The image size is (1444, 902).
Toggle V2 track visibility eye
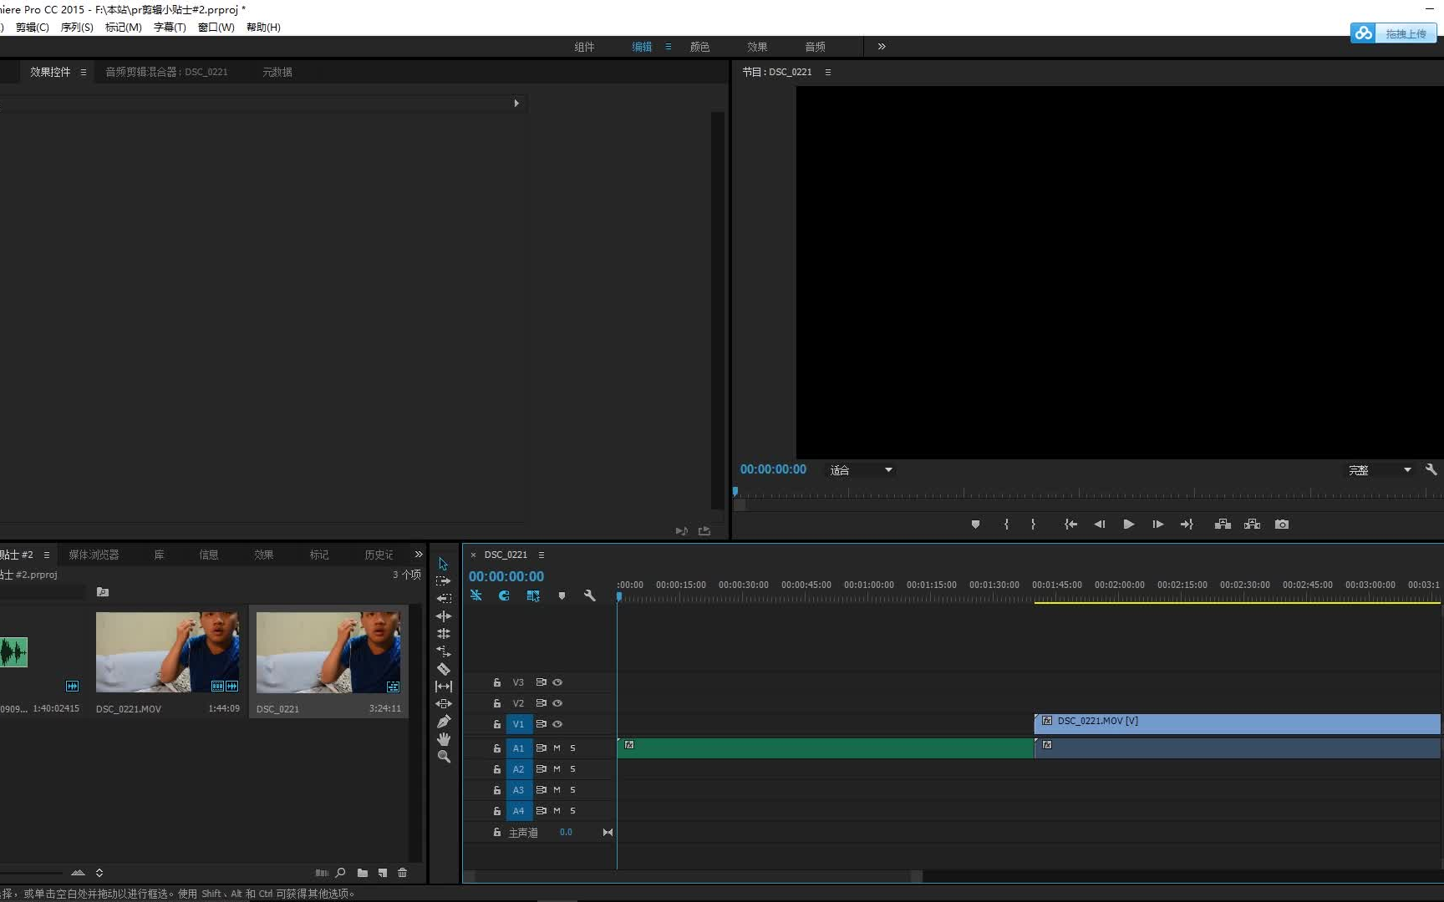(557, 703)
